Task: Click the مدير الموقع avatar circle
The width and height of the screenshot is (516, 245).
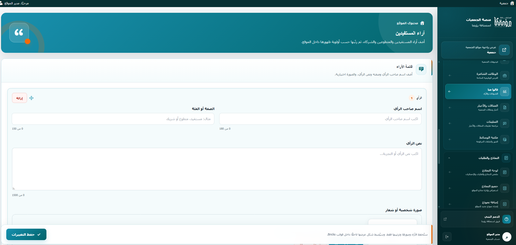Action: click(507, 237)
